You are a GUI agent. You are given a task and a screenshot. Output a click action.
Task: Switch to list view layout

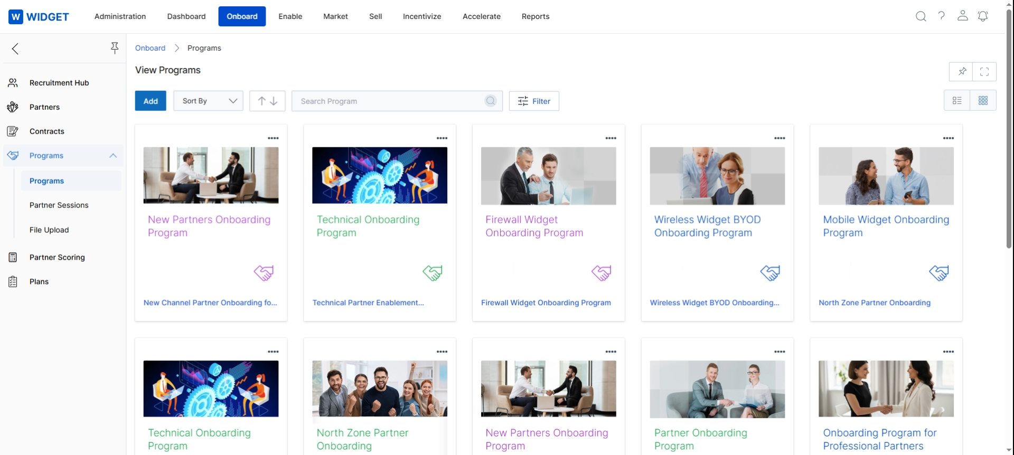(x=957, y=100)
